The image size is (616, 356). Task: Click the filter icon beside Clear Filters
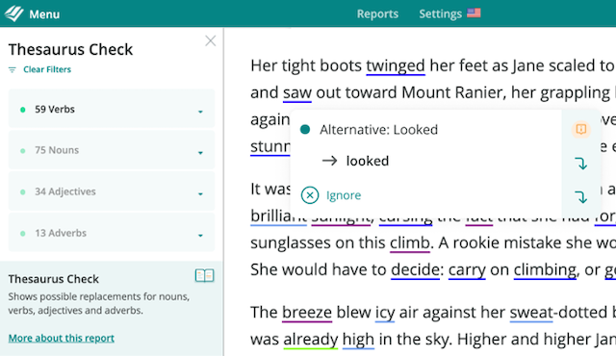click(13, 70)
